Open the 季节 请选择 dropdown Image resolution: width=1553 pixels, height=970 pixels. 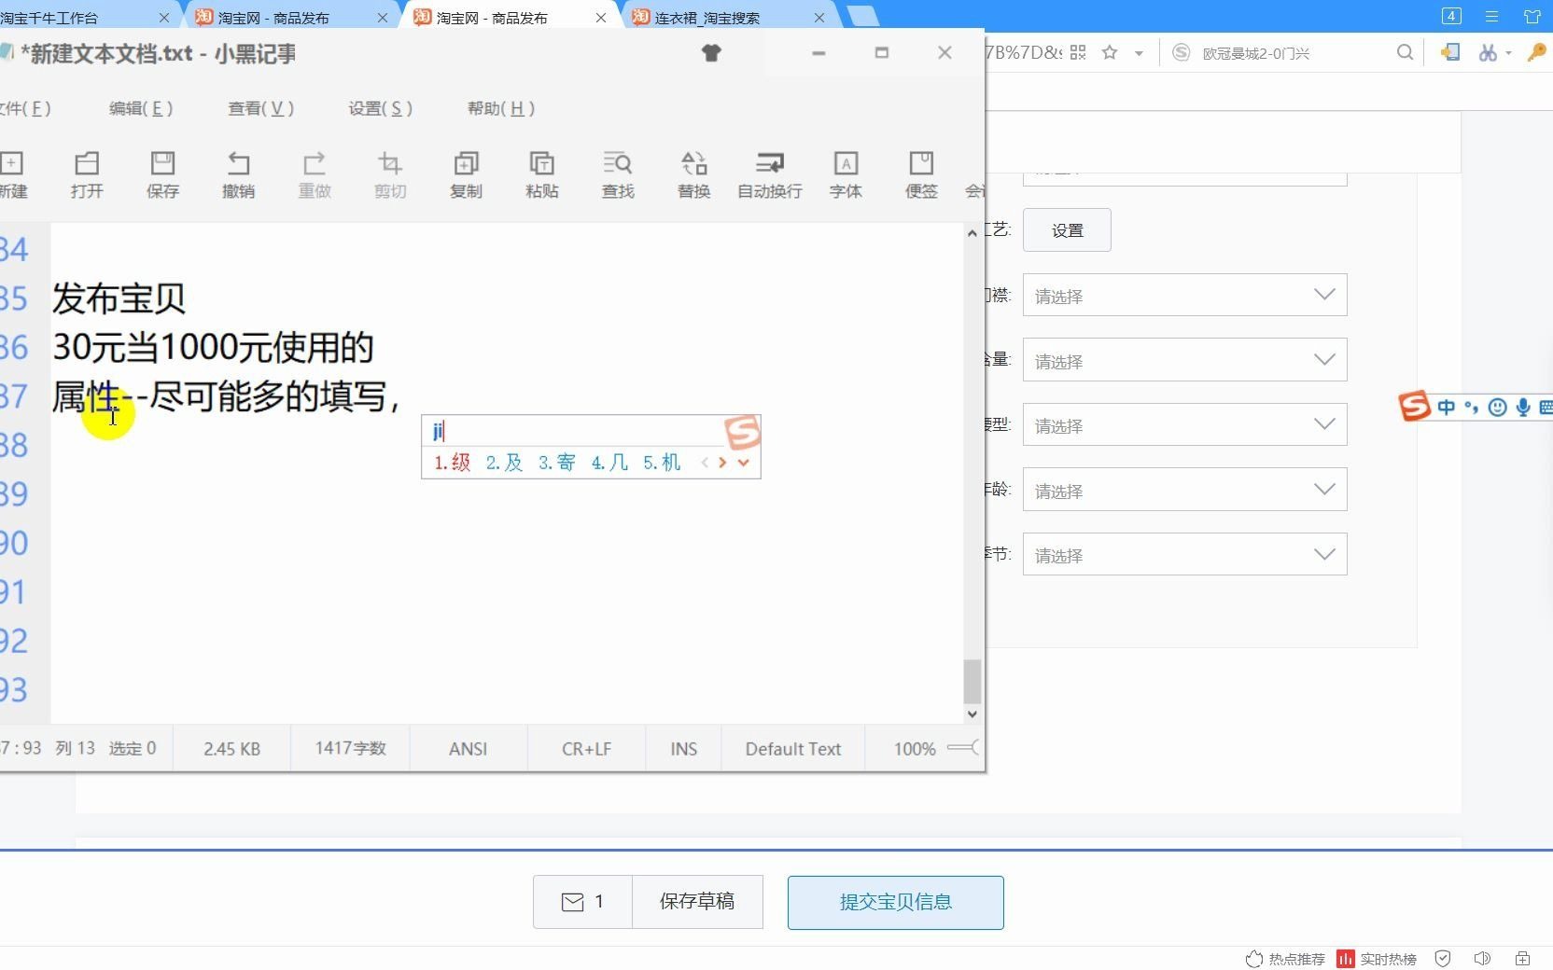coord(1185,555)
